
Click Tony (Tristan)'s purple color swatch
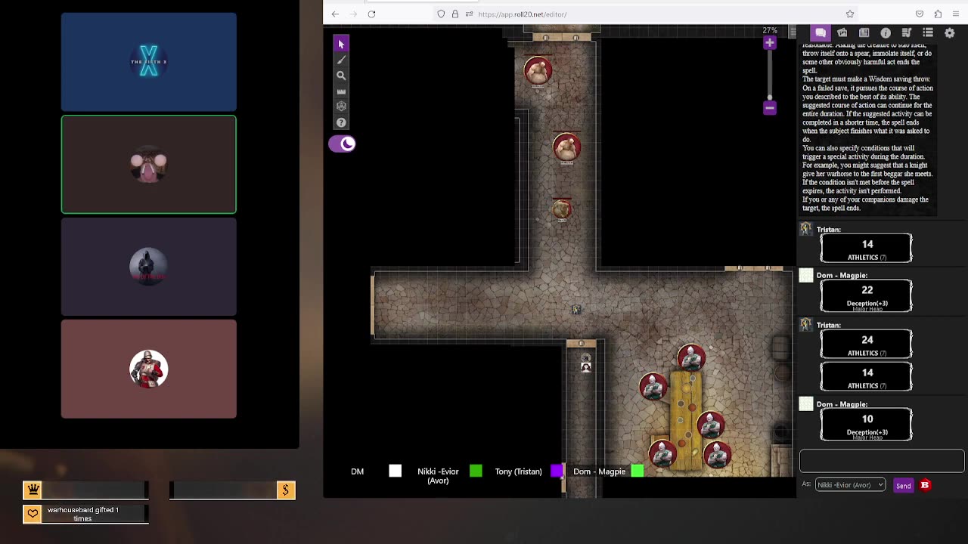tap(557, 471)
